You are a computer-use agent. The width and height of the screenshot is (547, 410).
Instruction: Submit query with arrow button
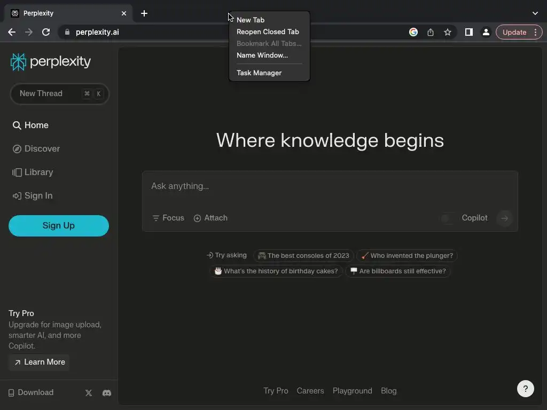pos(504,218)
